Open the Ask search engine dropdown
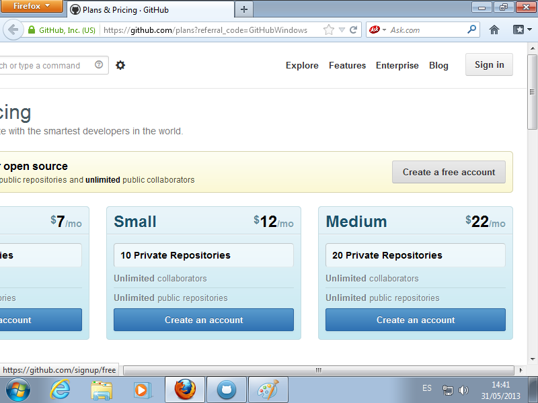The height and width of the screenshot is (403, 538). point(384,30)
